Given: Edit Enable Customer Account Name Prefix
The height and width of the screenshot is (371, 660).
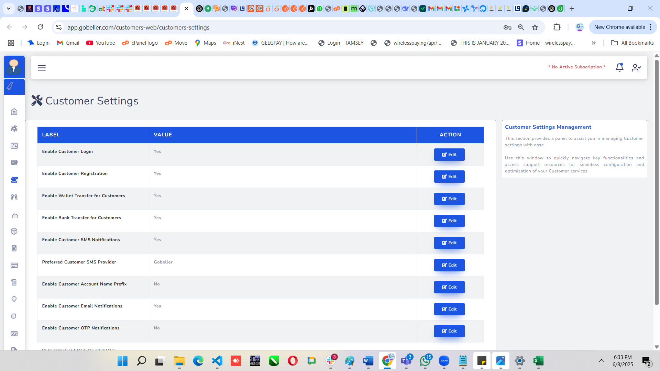Looking at the screenshot, I should [449, 287].
